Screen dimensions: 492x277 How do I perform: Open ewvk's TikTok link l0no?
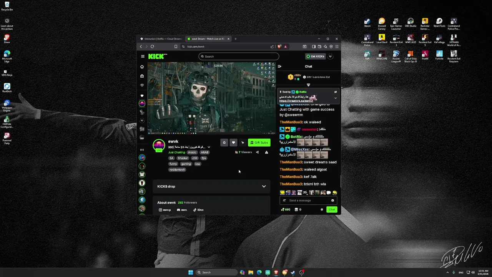(x=198, y=210)
